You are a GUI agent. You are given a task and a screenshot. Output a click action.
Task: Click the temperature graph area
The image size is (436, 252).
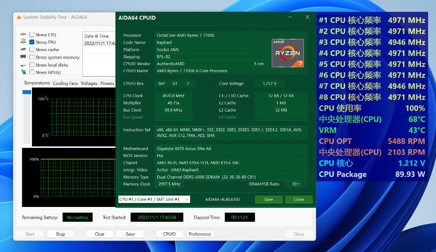[74, 117]
